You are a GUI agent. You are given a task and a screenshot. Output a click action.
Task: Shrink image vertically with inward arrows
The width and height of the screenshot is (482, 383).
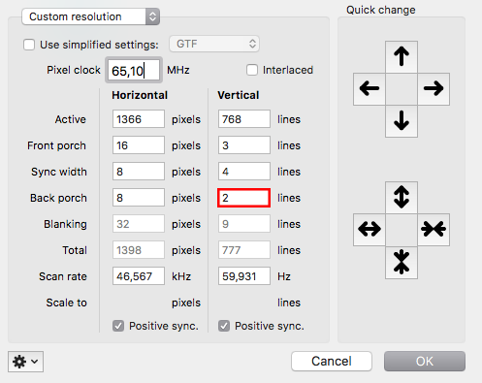click(402, 262)
